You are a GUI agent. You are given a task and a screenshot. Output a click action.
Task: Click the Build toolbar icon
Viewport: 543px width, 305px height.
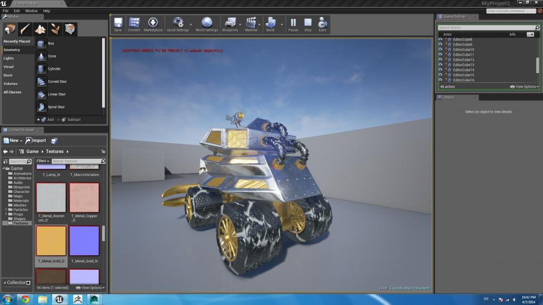[x=270, y=24]
